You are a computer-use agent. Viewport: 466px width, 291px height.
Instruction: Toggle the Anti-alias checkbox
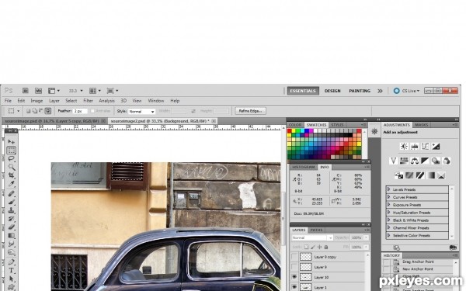click(x=92, y=111)
